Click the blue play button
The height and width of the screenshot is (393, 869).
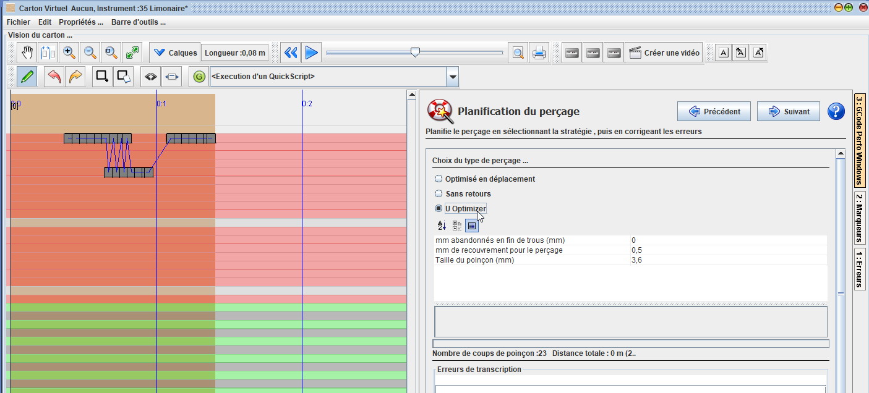coord(312,53)
